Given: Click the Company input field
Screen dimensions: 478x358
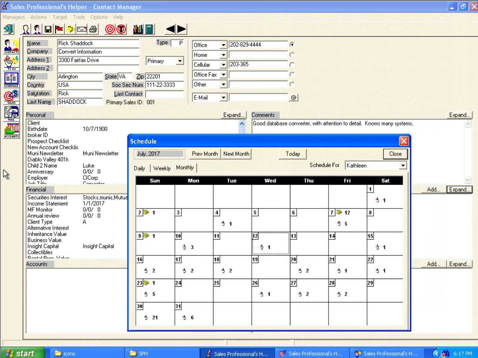Looking at the screenshot, I should tap(98, 52).
